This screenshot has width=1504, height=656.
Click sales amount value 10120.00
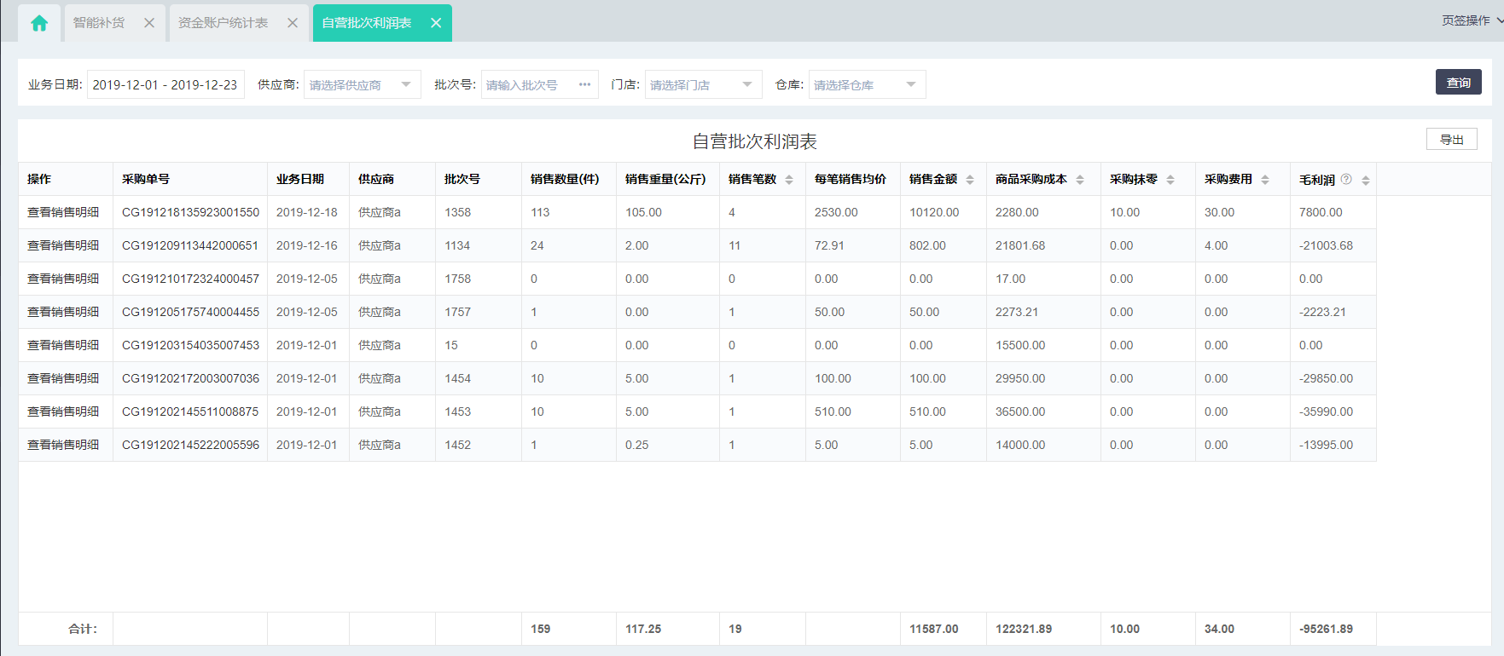pos(934,212)
